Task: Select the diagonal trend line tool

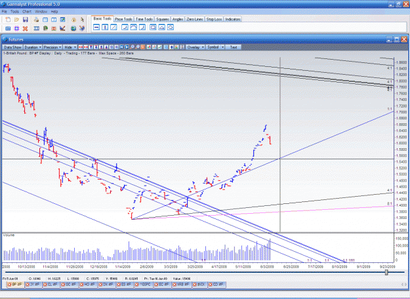Action: click(113, 27)
